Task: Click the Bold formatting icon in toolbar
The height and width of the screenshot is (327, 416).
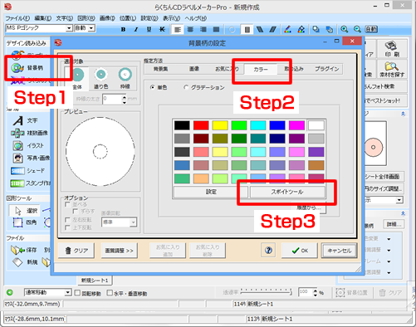Action: point(123,29)
